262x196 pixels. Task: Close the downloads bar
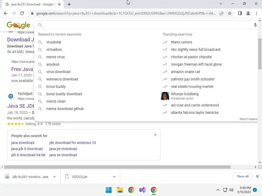point(257,176)
